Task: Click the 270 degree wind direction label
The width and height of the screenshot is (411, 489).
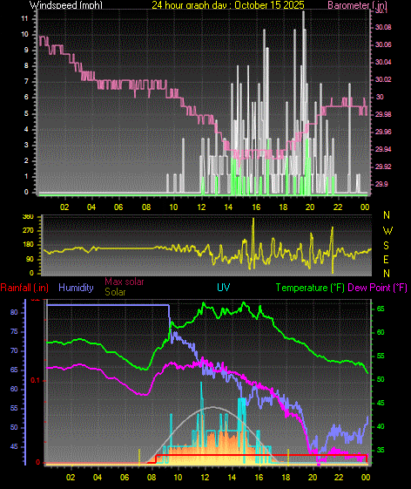Action: click(28, 231)
